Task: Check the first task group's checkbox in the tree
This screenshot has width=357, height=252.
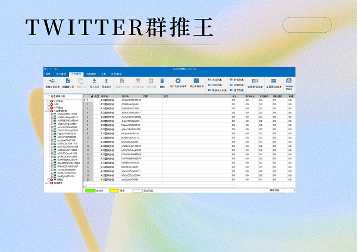Action: tap(49, 101)
